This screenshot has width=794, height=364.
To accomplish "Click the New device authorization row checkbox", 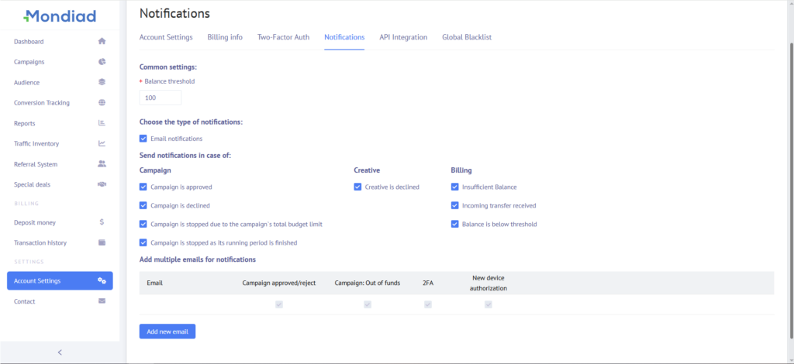I will pos(488,304).
